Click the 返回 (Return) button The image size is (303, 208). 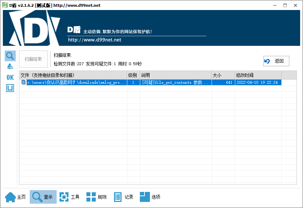(276, 61)
